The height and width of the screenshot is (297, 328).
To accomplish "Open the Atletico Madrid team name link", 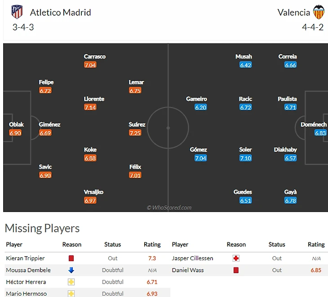I will (60, 12).
